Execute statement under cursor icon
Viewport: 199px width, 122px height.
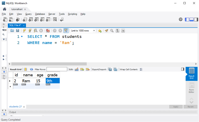[30, 31]
